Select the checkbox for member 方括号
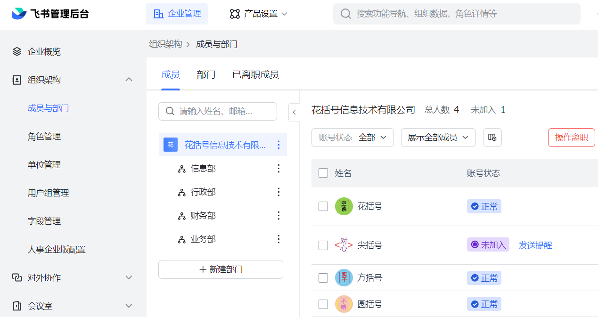The height and width of the screenshot is (317, 598). point(323,278)
